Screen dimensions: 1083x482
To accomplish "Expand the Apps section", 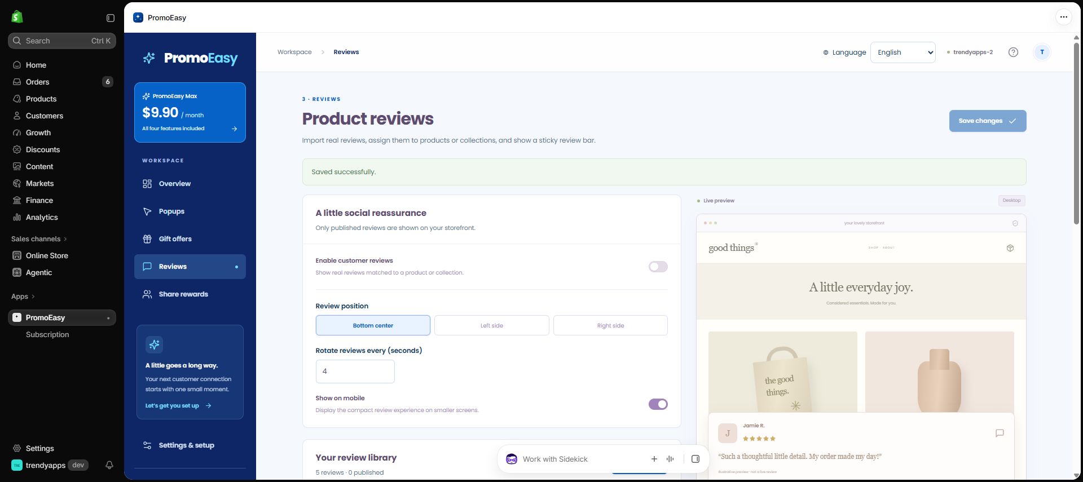I will (23, 297).
